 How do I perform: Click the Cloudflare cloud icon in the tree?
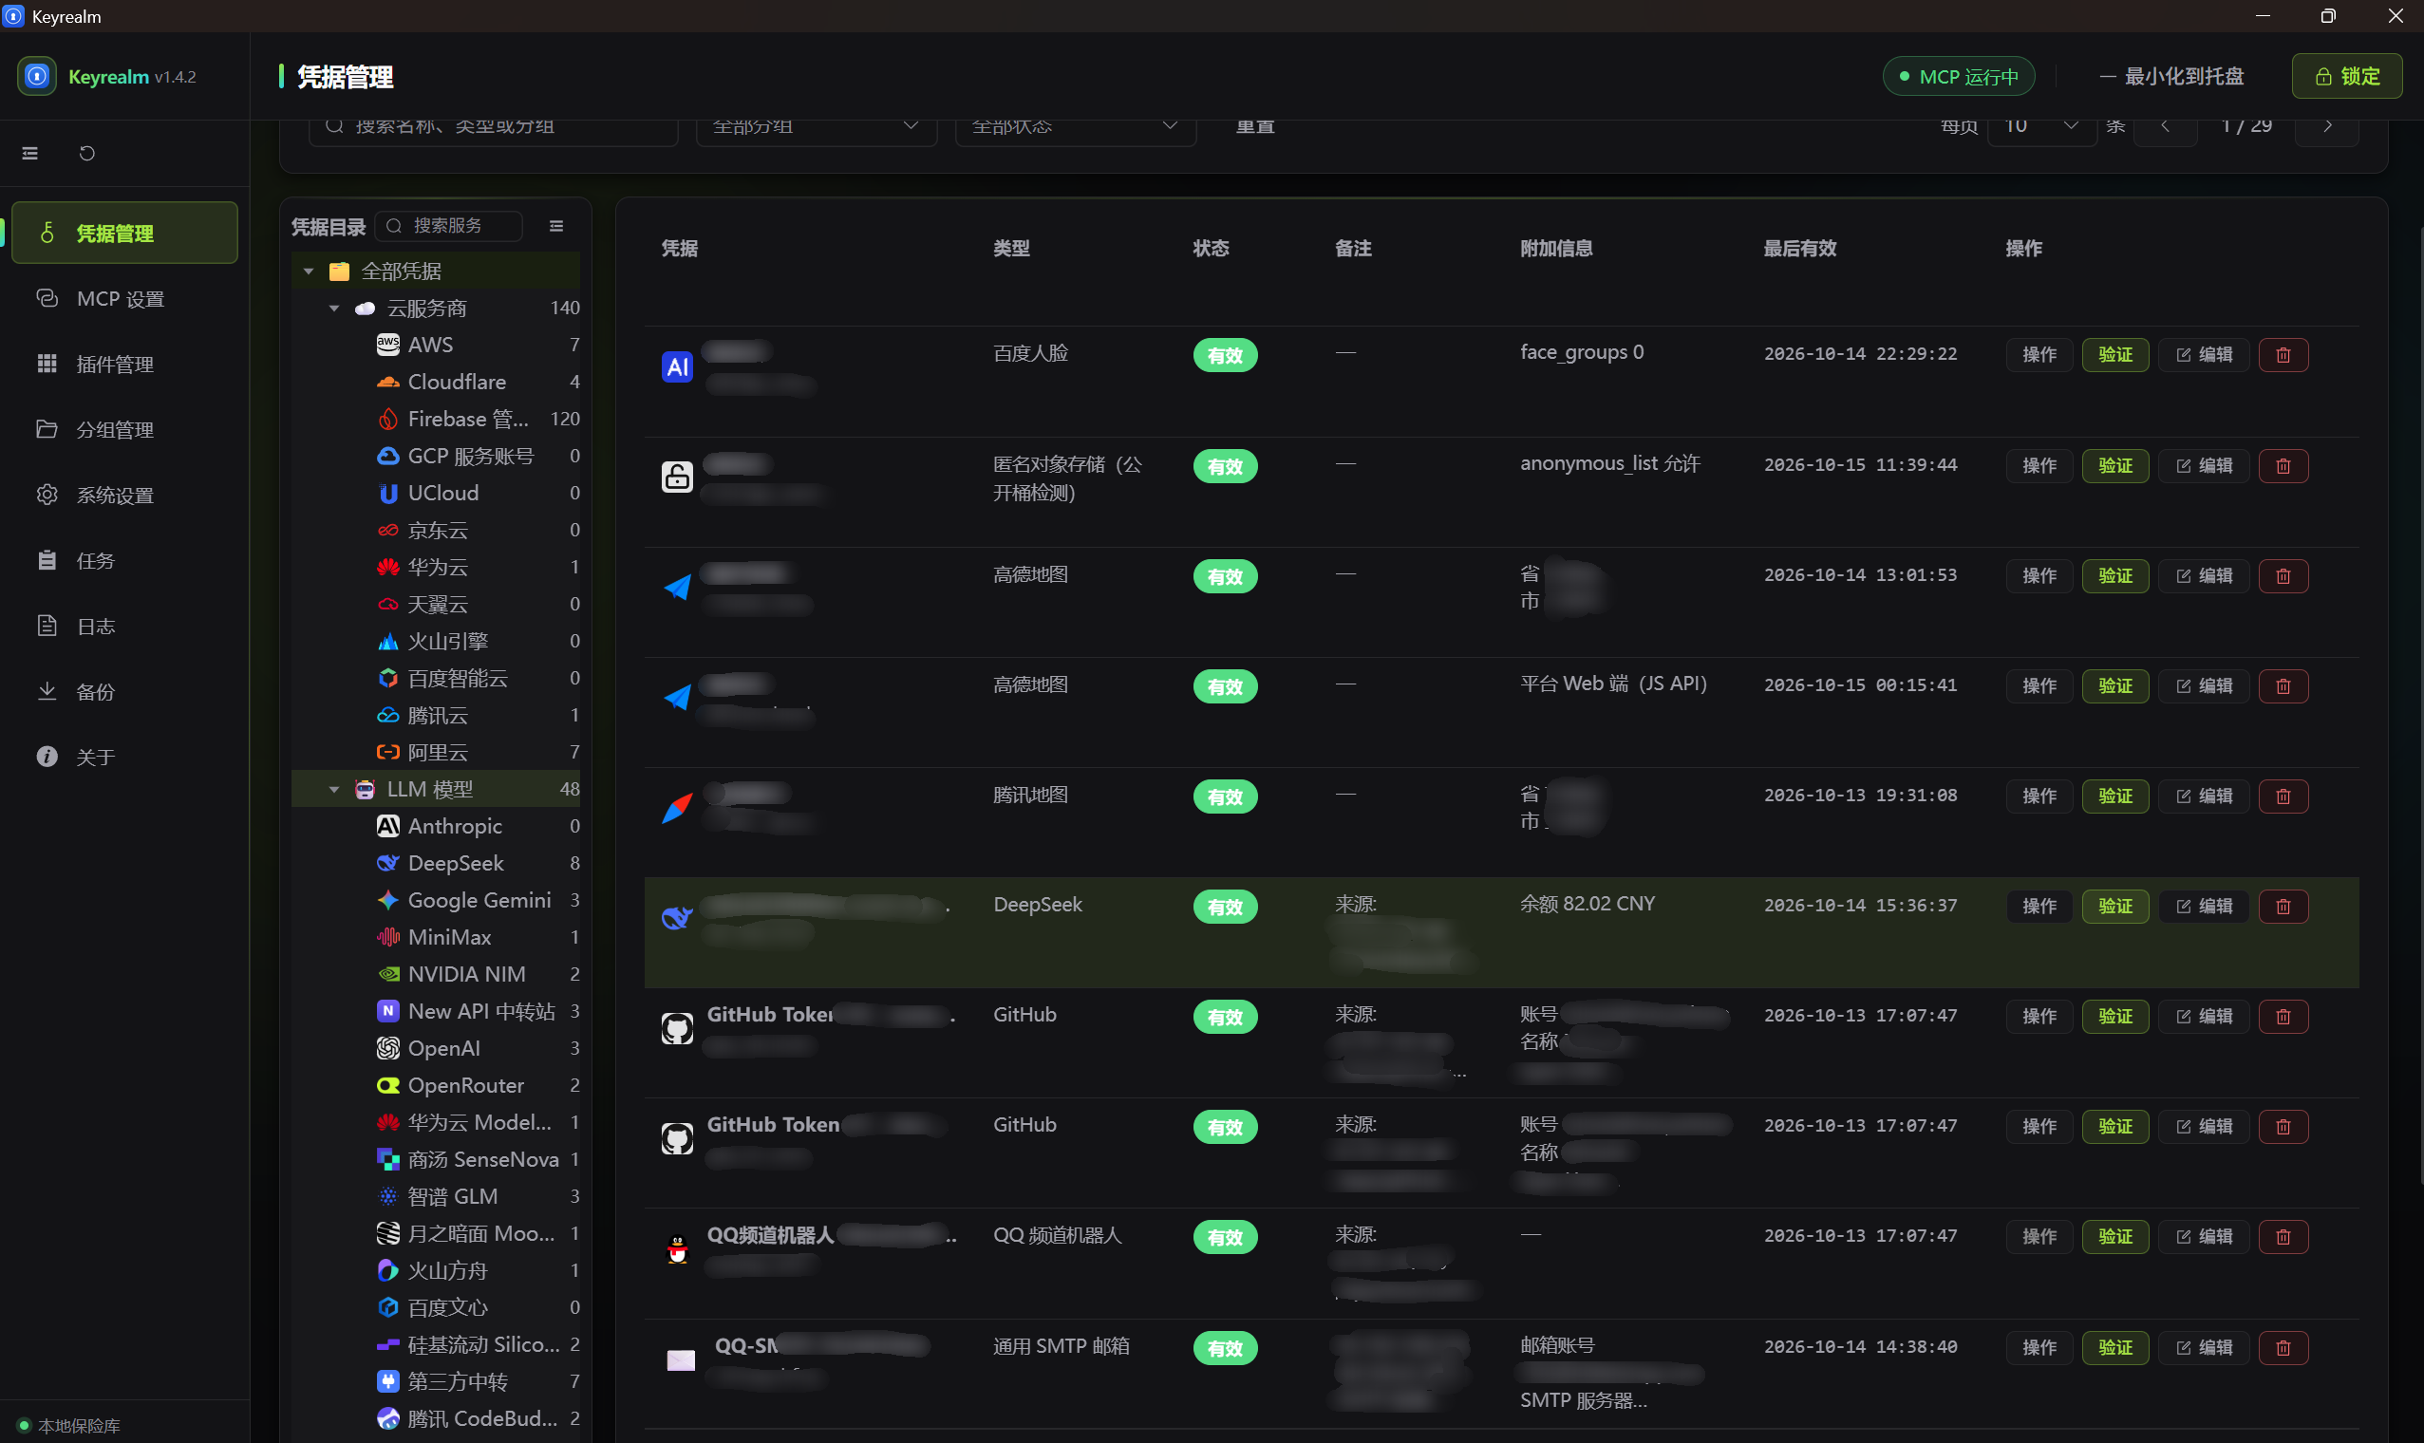(388, 382)
